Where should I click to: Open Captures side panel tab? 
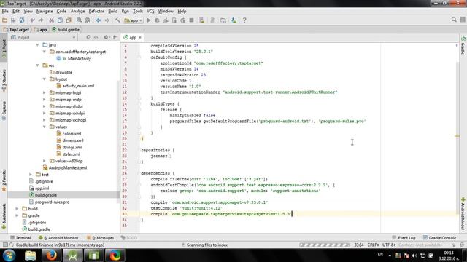tap(4, 111)
